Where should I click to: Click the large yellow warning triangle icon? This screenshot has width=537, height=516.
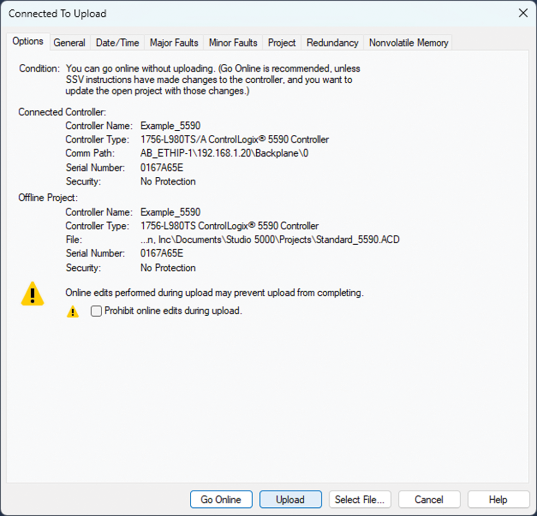pyautogui.click(x=33, y=294)
